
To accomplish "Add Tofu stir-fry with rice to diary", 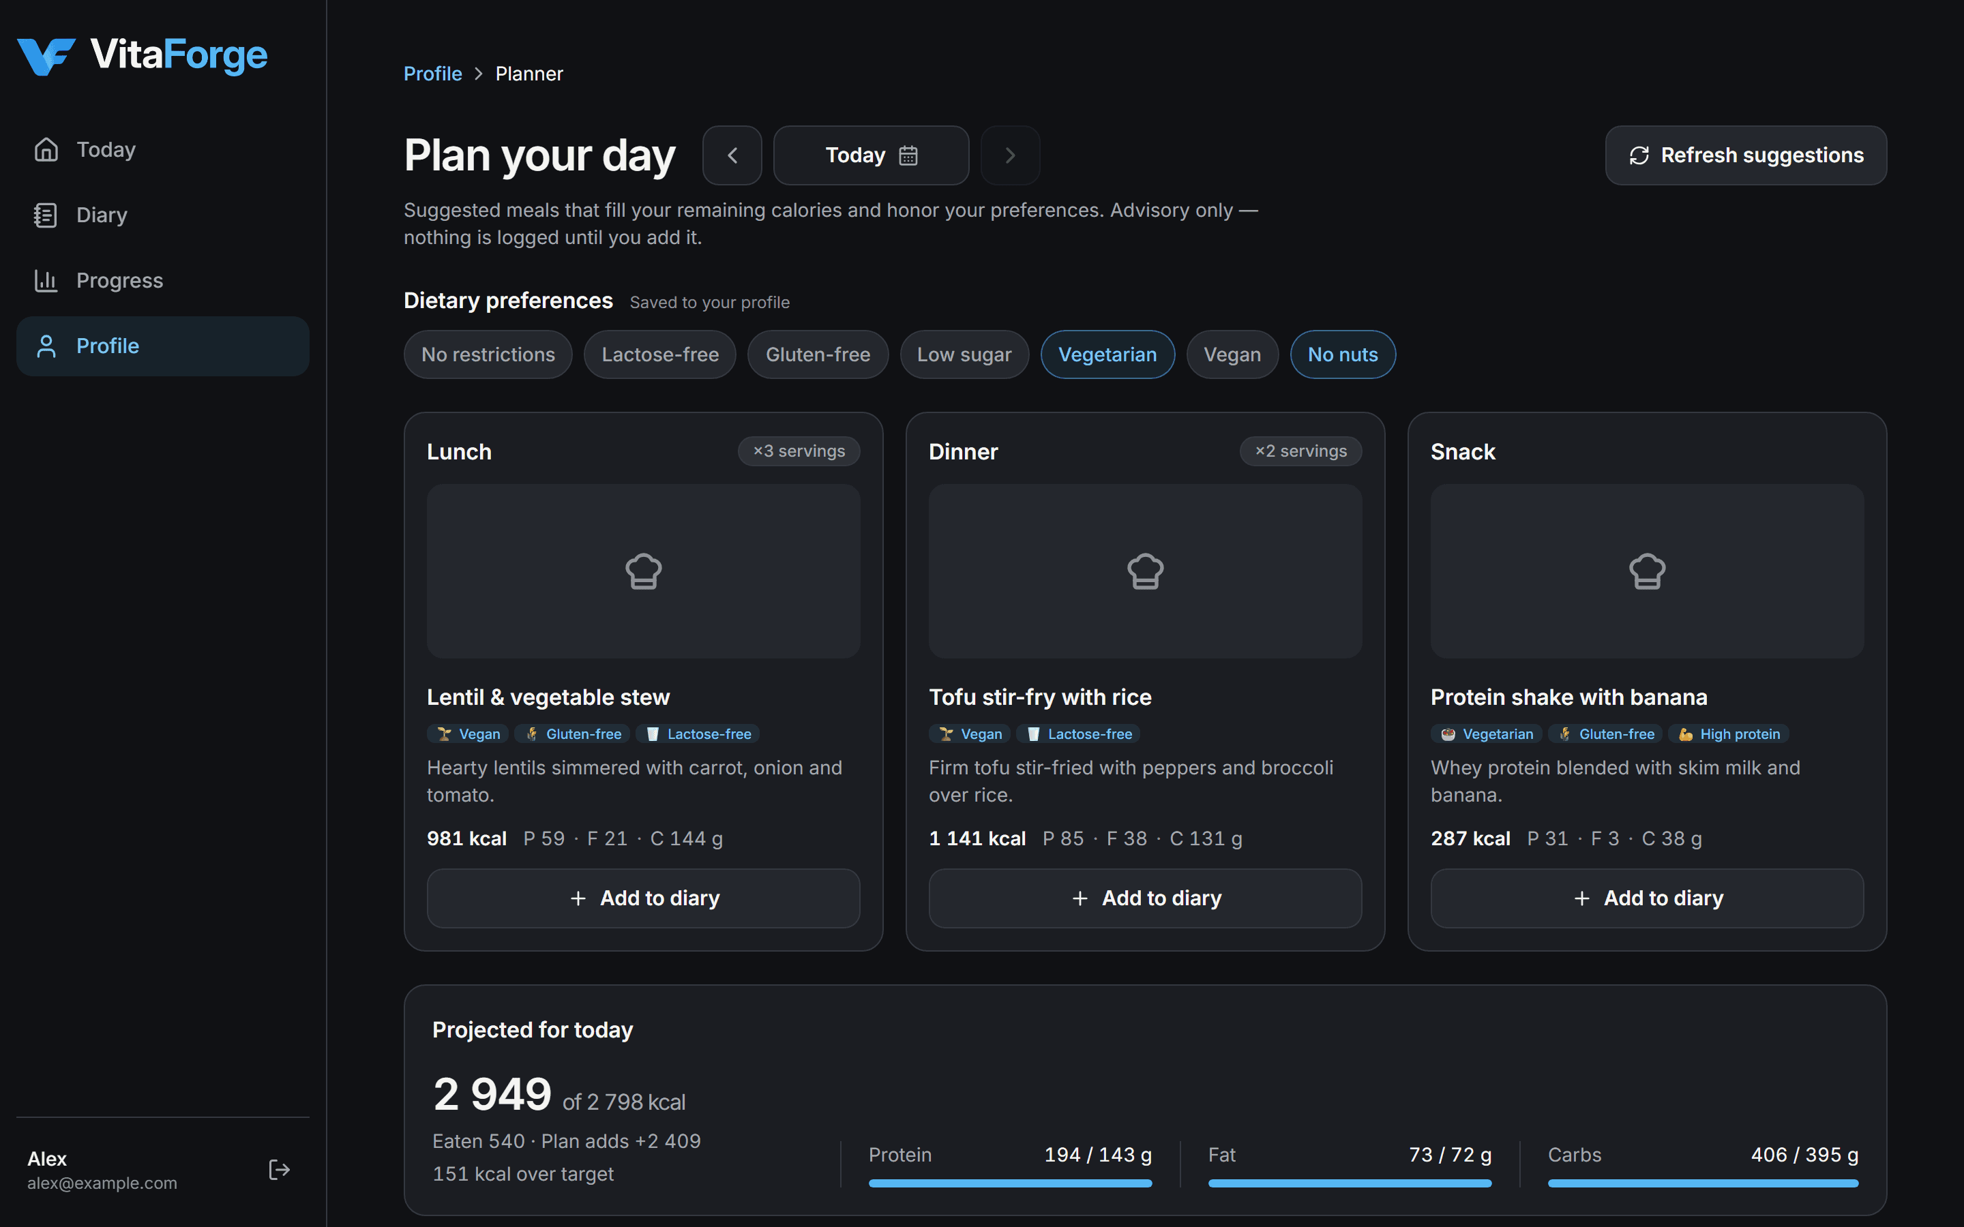I will (1145, 898).
